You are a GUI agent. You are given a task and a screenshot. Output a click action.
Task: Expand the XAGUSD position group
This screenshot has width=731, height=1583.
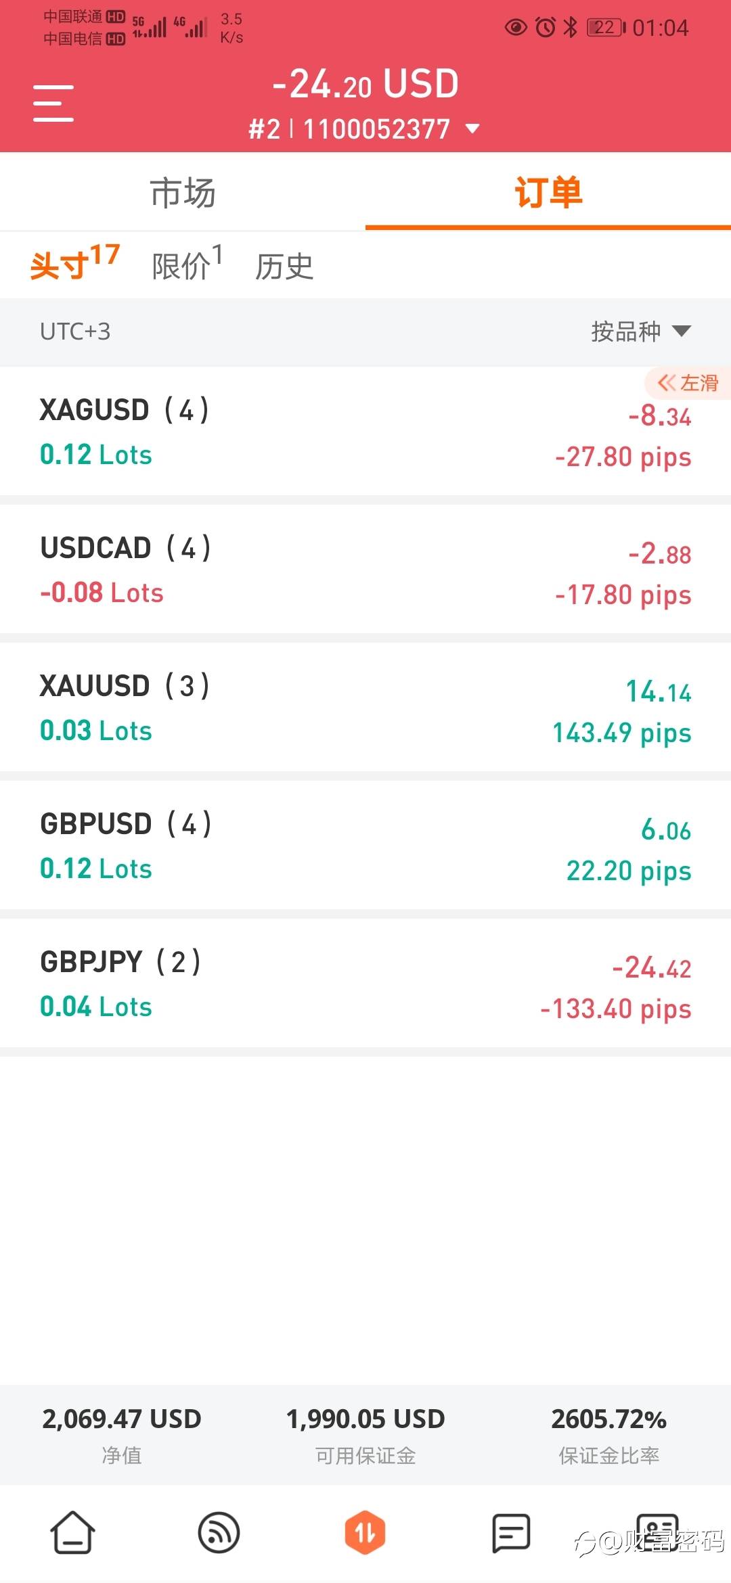tap(365, 432)
